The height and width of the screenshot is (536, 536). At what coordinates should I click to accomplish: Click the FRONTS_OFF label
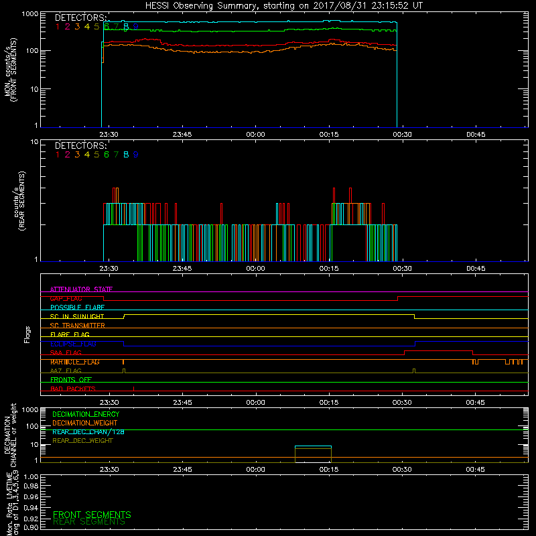point(71,380)
